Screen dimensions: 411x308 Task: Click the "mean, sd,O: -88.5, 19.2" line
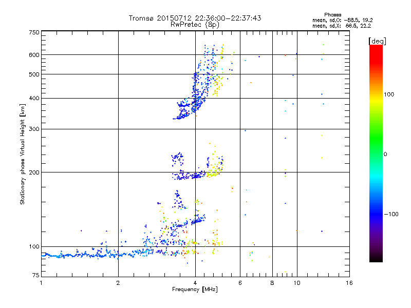coord(342,20)
